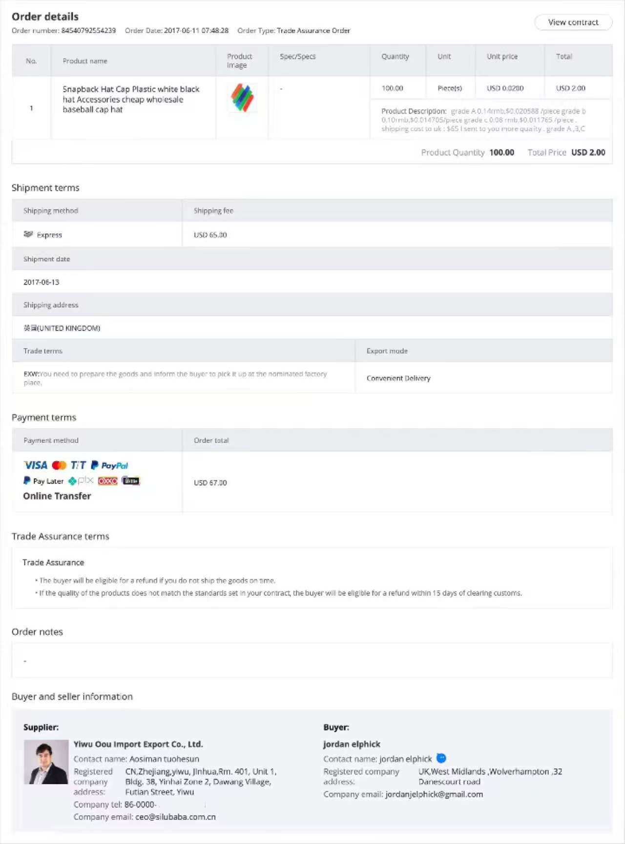Select the VISA payment logo
The height and width of the screenshot is (844, 625).
[x=36, y=465]
